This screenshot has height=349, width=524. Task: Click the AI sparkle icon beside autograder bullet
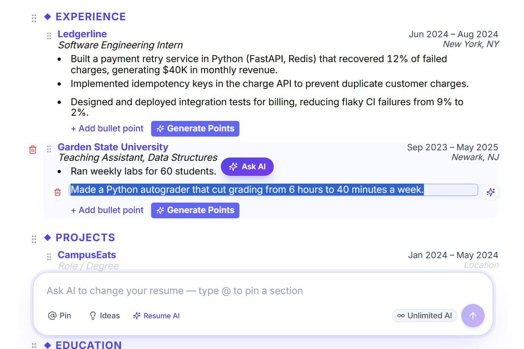point(491,192)
